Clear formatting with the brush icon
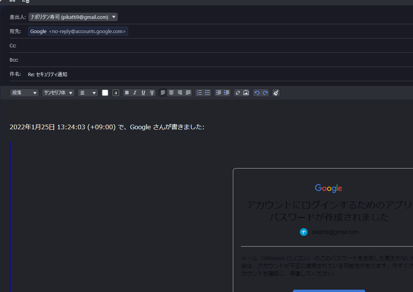Viewport: 413px width, 292px height. point(276,93)
